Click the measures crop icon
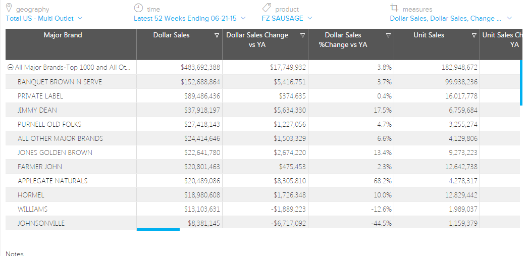 click(394, 8)
